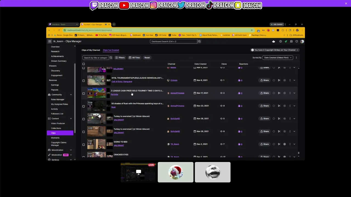This screenshot has width=351, height=197.
Task: Focus the Search by title or category field
Action: 96,57
